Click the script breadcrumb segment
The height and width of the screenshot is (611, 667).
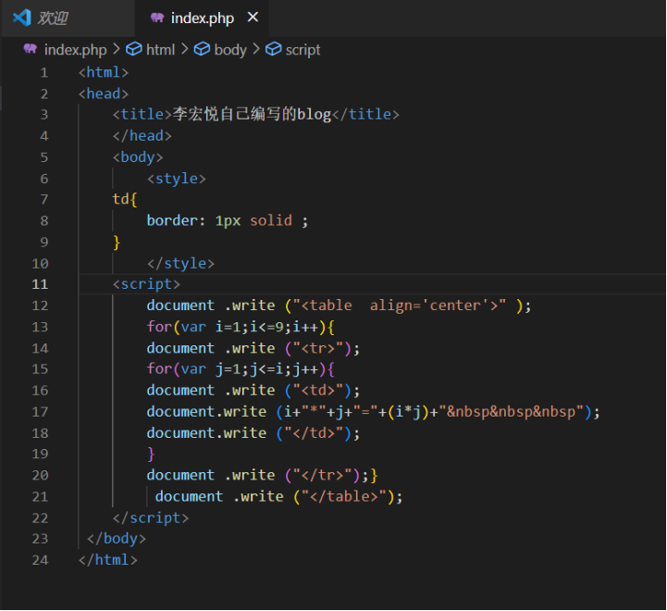tap(303, 50)
